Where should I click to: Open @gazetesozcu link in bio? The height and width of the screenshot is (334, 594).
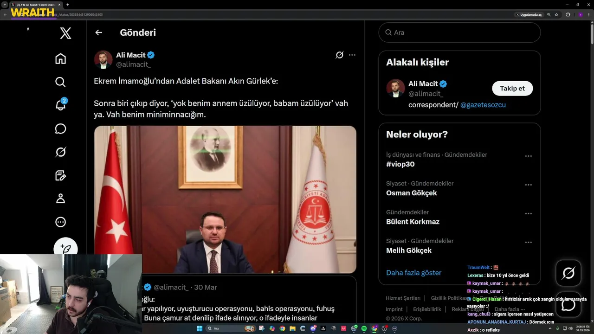coord(483,105)
